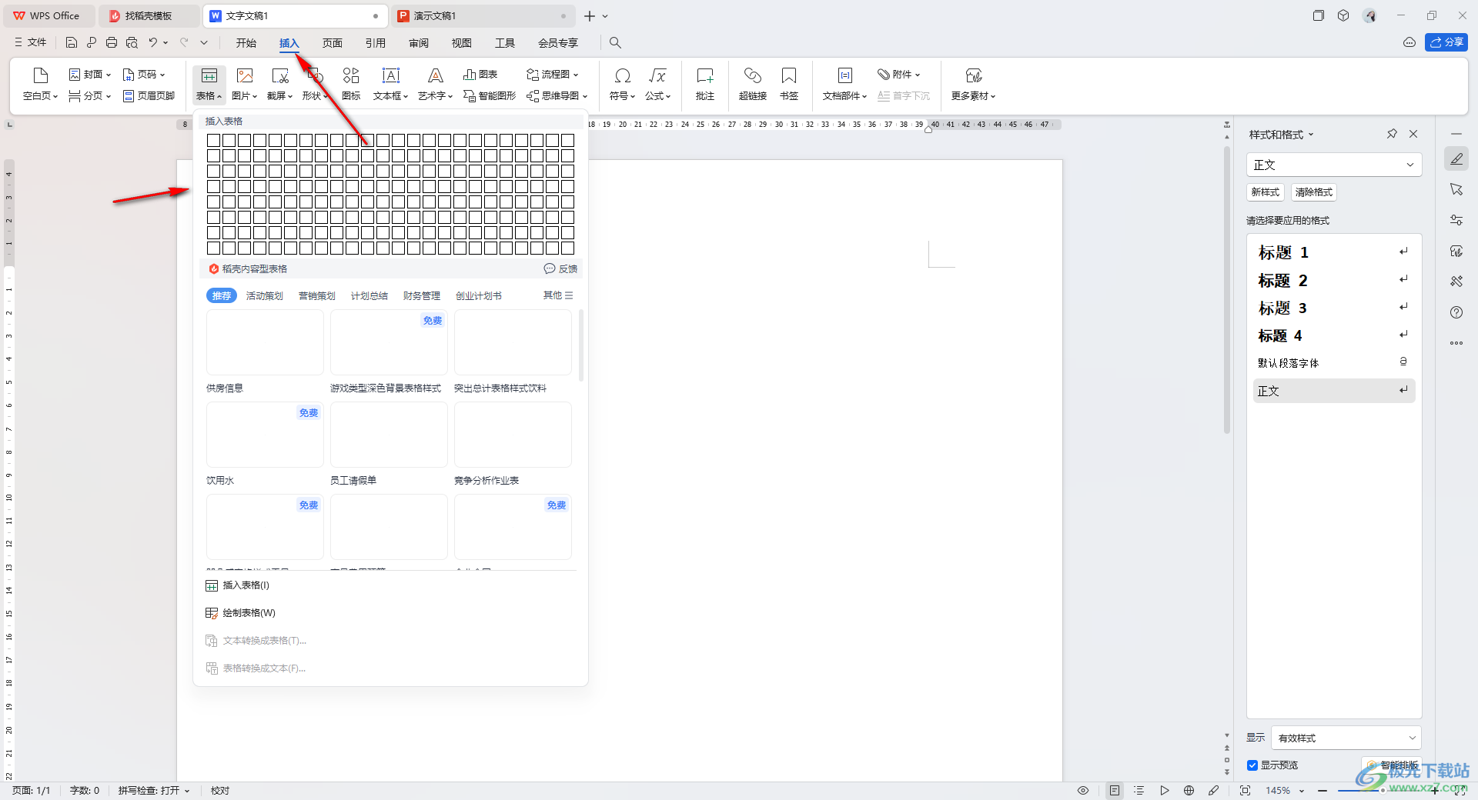Switch to outline view icon
This screenshot has height=800, width=1478.
tap(1139, 791)
